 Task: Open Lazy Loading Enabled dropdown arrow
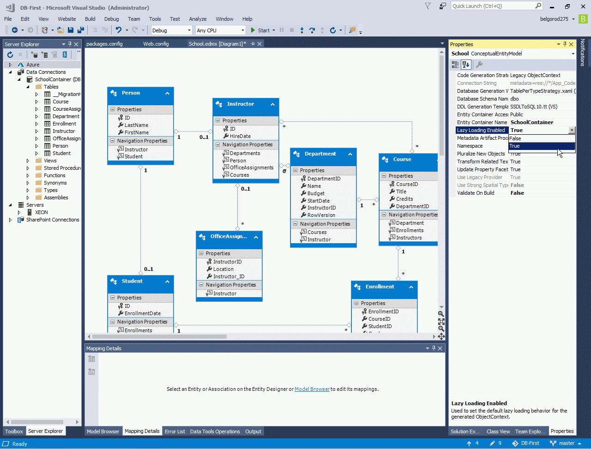pyautogui.click(x=572, y=130)
